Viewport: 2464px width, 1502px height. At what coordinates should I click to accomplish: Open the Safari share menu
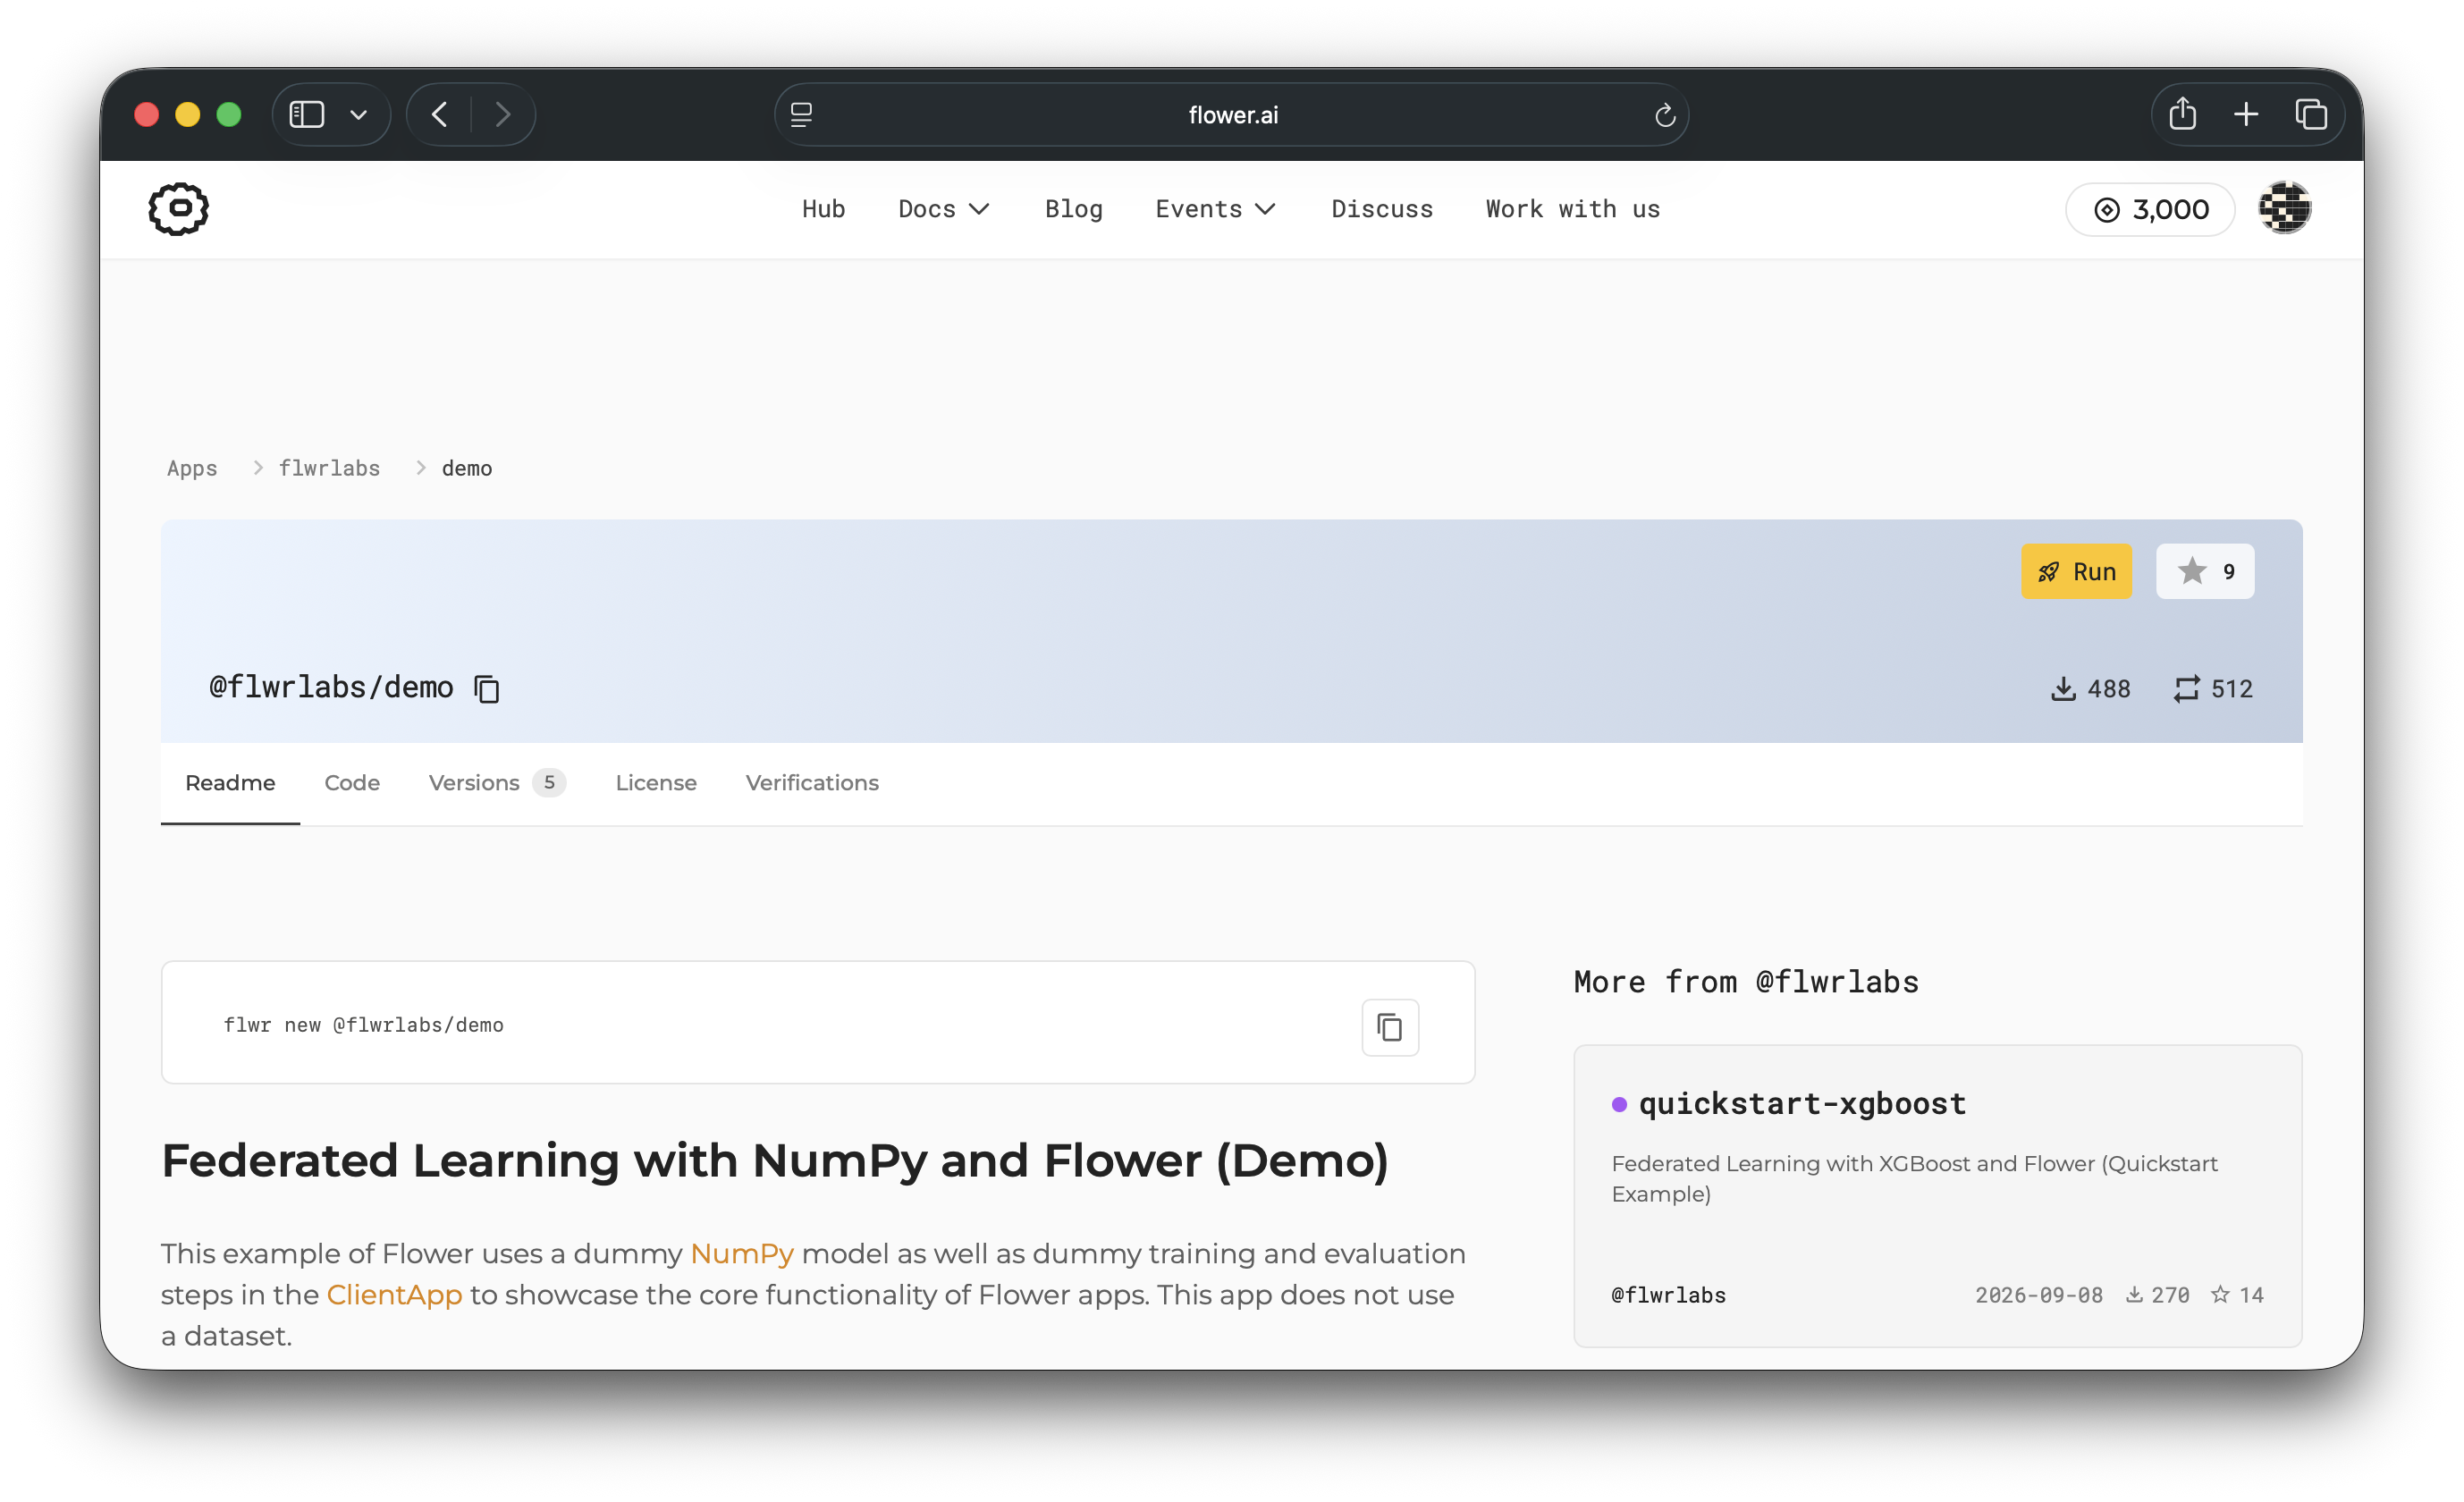(x=2182, y=114)
